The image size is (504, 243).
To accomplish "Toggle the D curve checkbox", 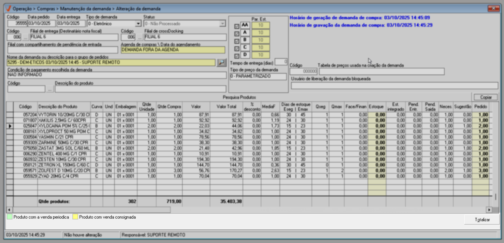I will click(x=237, y=56).
